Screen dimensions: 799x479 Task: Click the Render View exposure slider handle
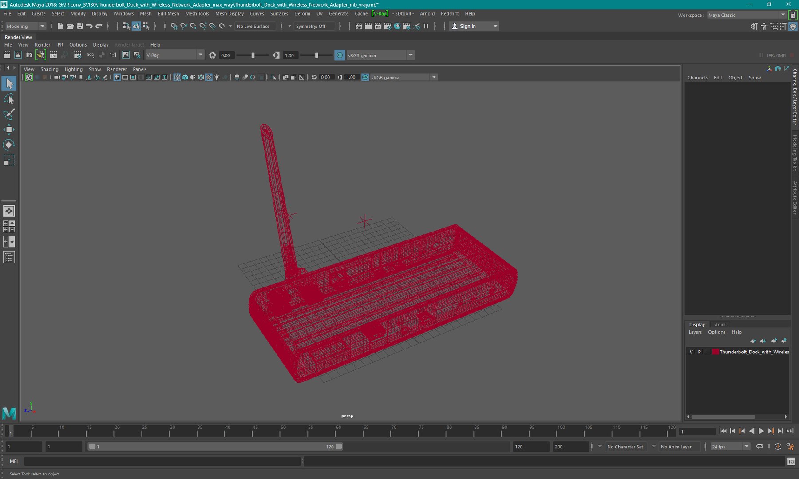tap(253, 55)
